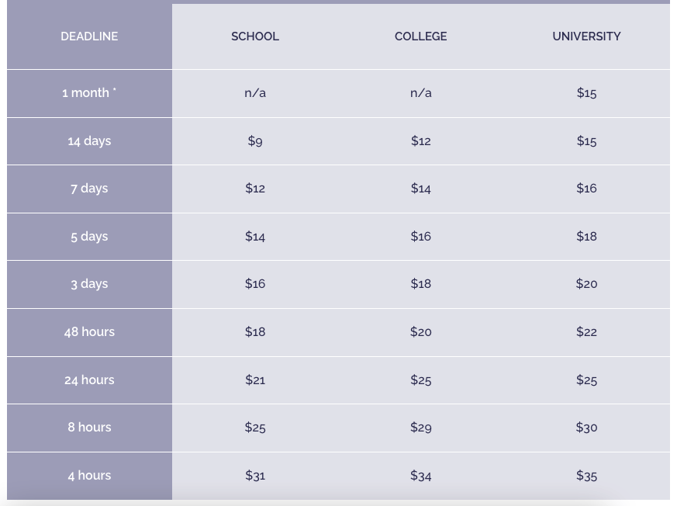
Task: Select the COLLEGE column header
Action: pyautogui.click(x=420, y=36)
